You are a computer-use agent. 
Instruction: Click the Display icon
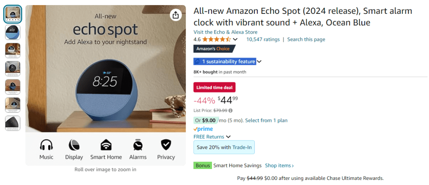74,145
